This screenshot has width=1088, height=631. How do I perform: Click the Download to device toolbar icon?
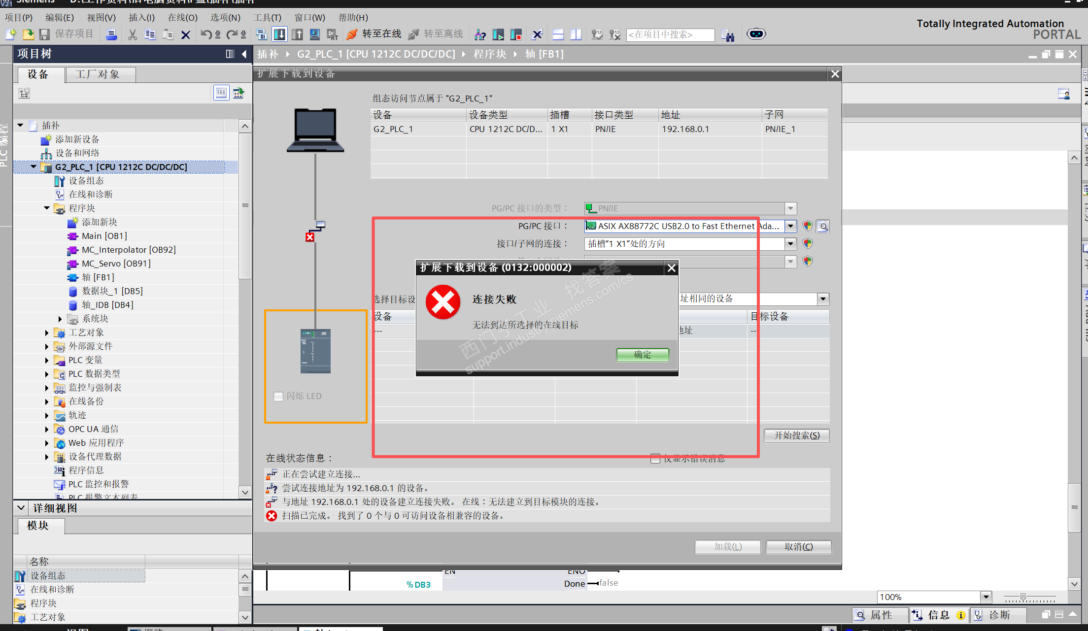[x=279, y=34]
